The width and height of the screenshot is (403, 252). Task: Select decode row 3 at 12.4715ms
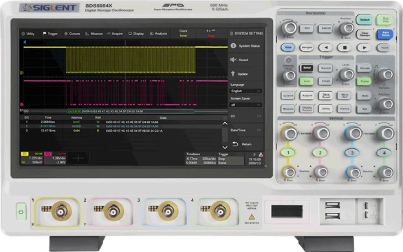(x=121, y=130)
